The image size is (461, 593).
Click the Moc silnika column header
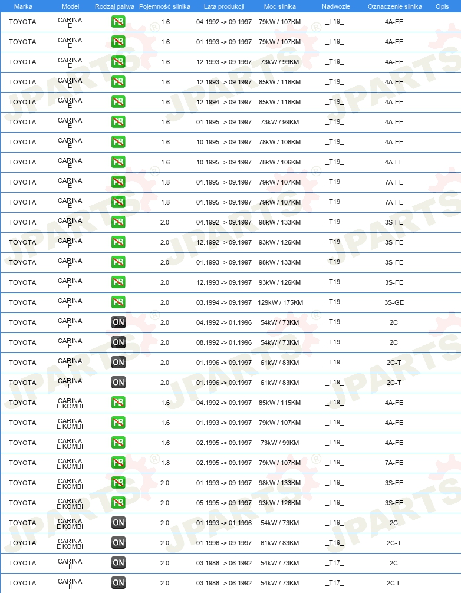coord(280,6)
